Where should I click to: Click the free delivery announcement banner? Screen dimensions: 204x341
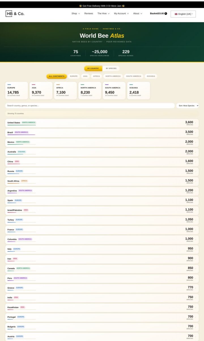[x=102, y=6]
